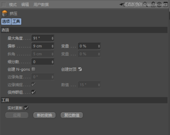Click the dotted grip icon beside 模式
Image resolution: width=170 pixels, height=135 pixels.
coord(4,4)
